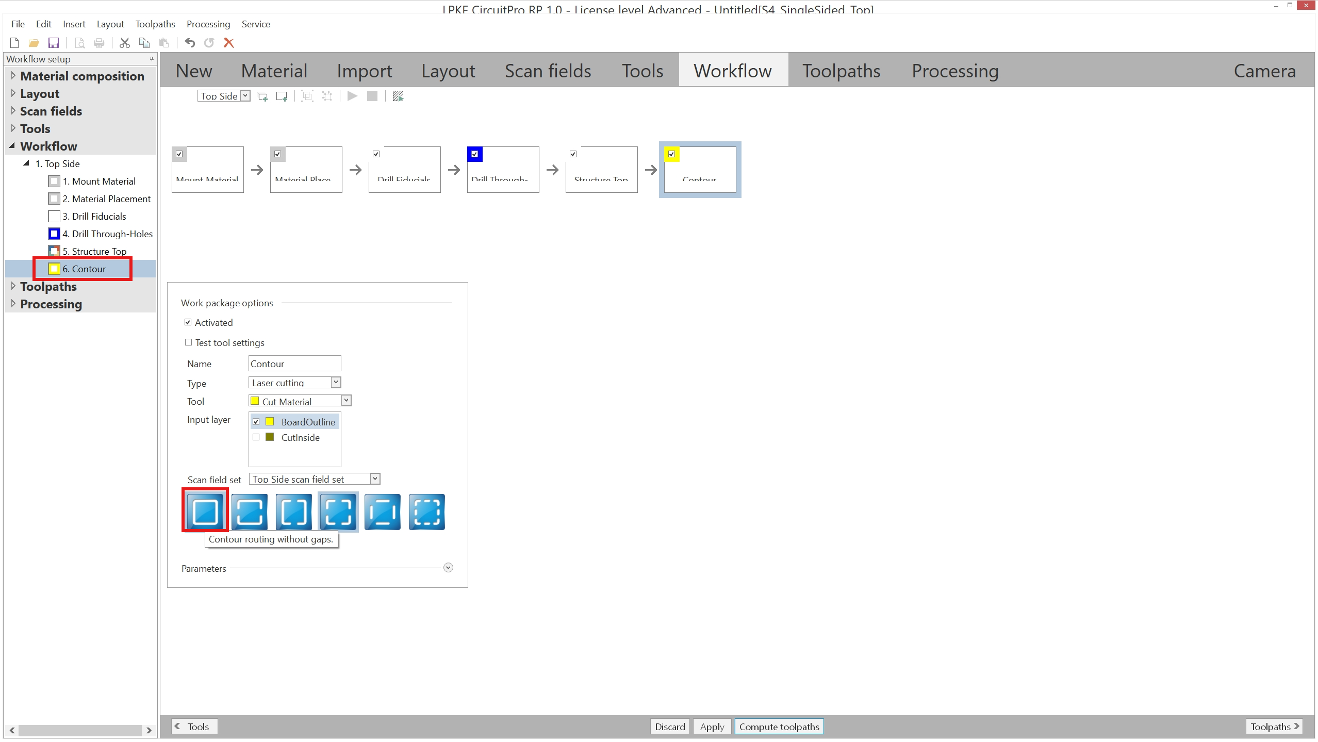This screenshot has height=742, width=1318.
Task: Open the Processing menu
Action: coord(208,24)
